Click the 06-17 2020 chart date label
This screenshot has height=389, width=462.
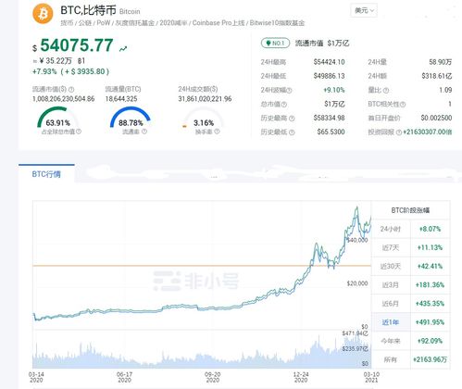click(x=124, y=377)
